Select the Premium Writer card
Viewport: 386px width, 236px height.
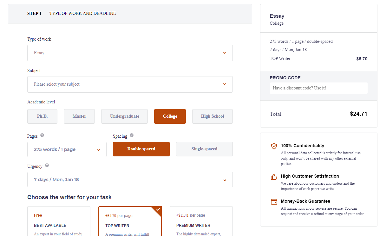pyautogui.click(x=201, y=221)
